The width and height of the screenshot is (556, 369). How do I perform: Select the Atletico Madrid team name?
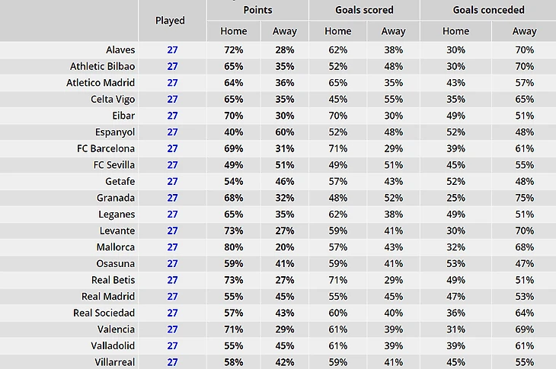point(101,83)
